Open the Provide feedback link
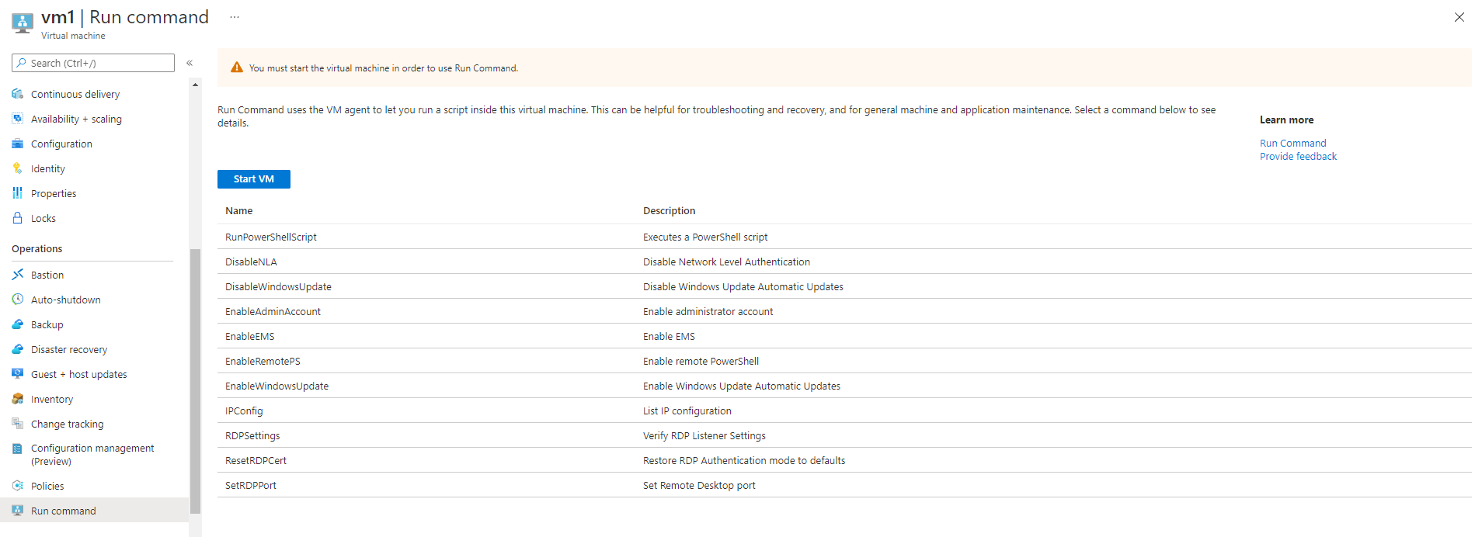 tap(1298, 157)
